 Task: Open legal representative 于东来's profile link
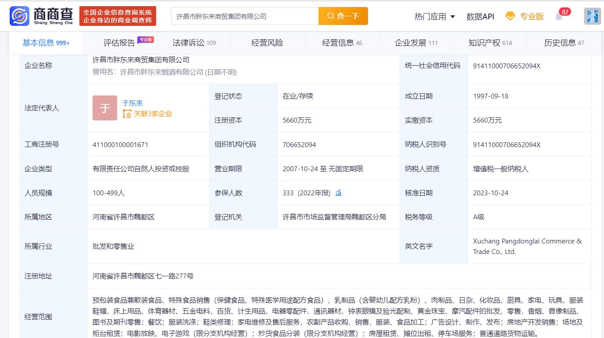(x=132, y=103)
